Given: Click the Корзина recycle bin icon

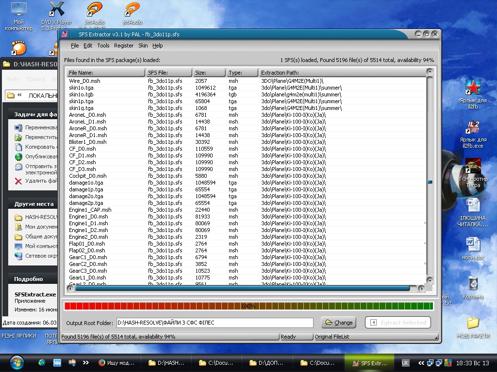Looking at the screenshot, I should 473,284.
